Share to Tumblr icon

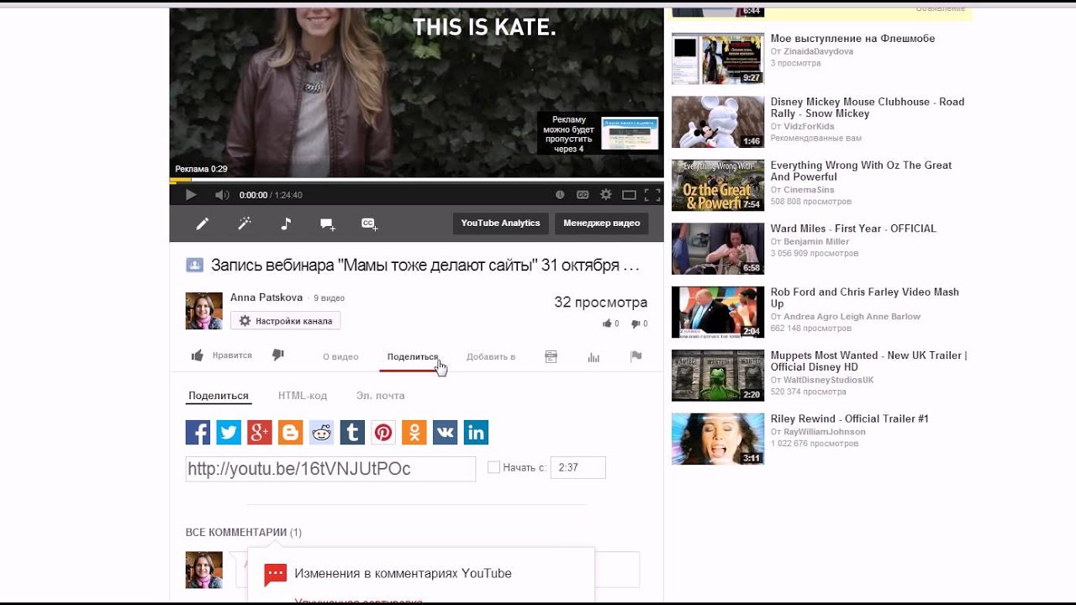point(352,433)
